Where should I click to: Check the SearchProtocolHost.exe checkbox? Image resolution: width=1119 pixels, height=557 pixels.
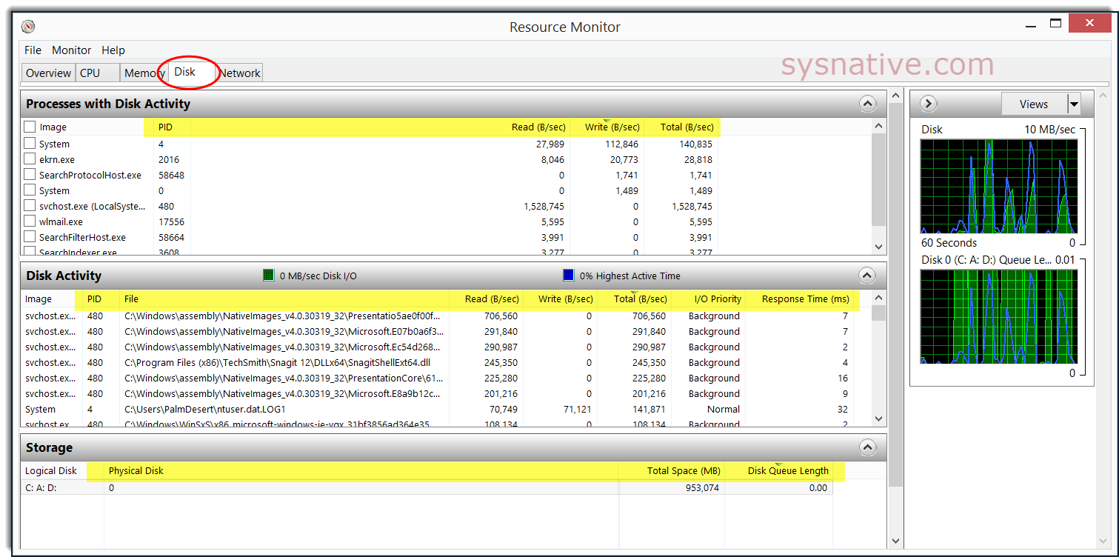[x=30, y=175]
